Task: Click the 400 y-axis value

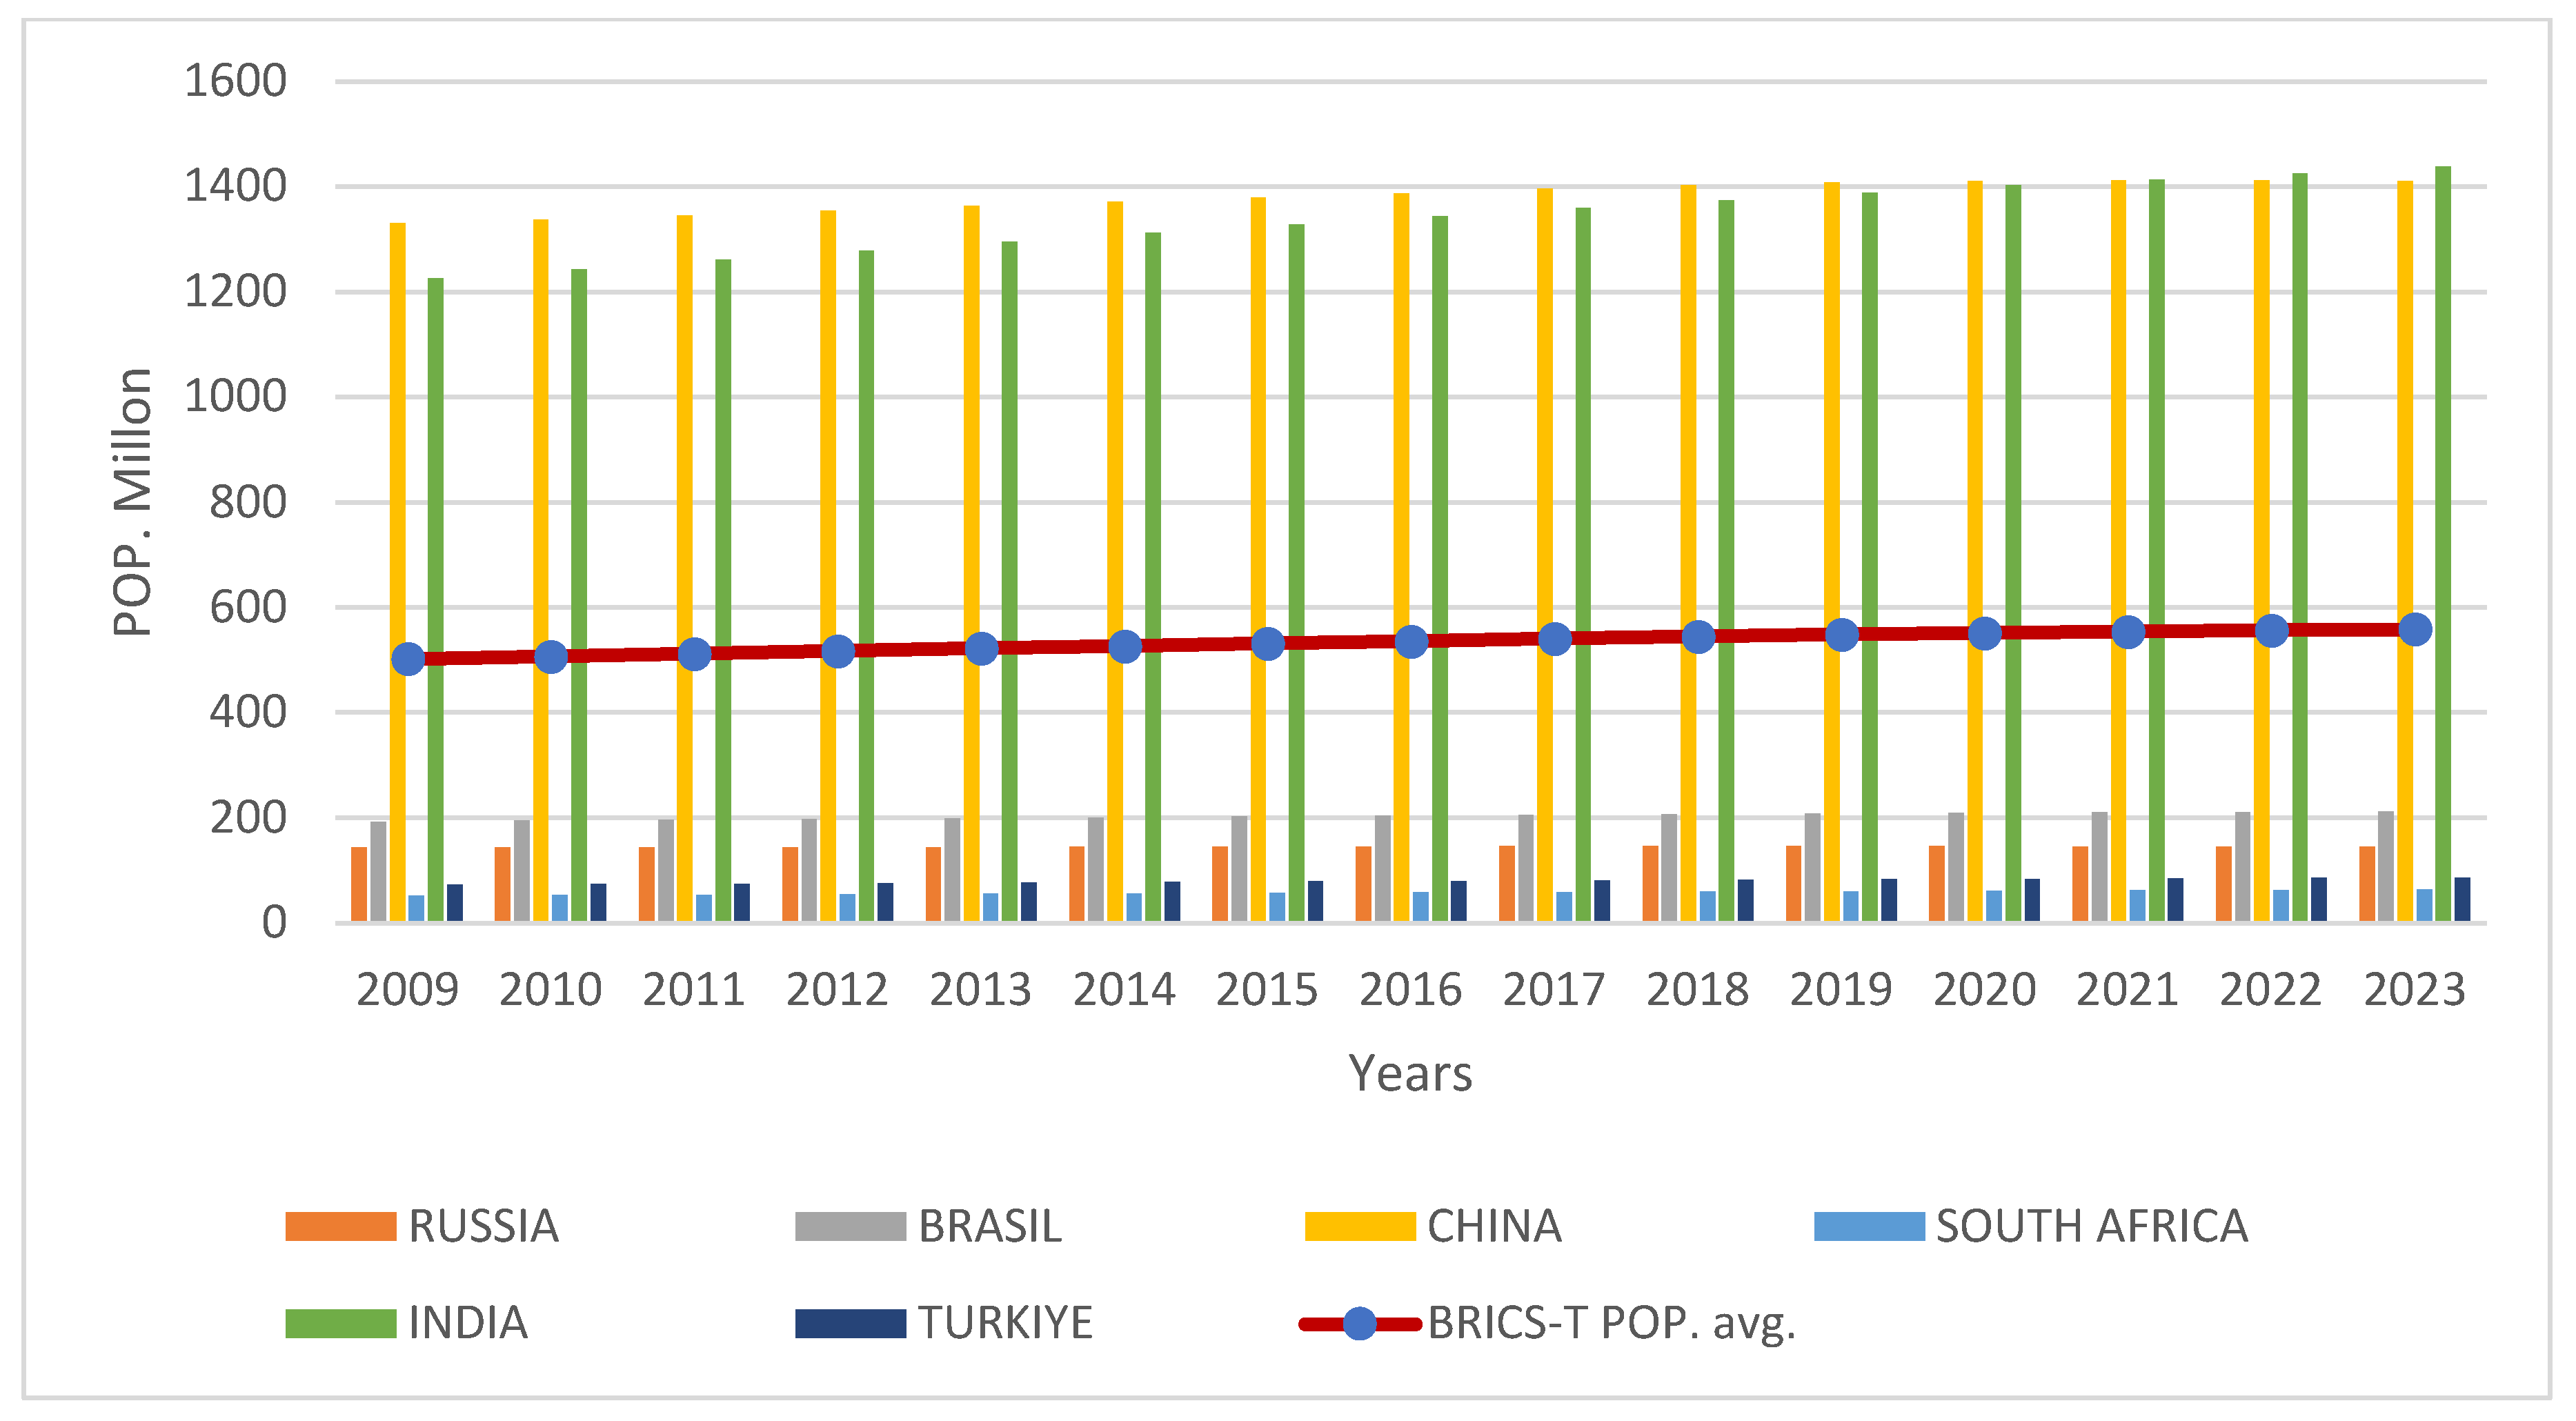Action: pos(248,712)
